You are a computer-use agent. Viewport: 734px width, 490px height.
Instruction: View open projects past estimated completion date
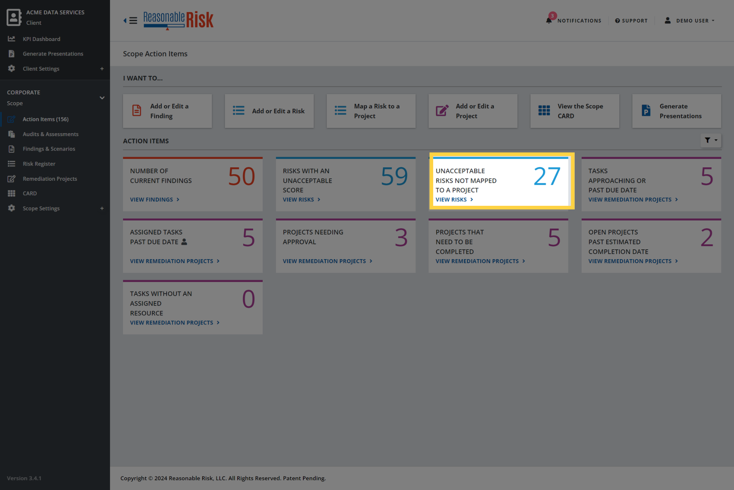click(633, 261)
